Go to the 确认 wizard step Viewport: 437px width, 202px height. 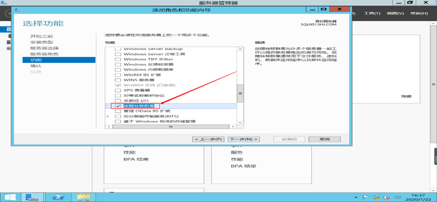point(36,66)
